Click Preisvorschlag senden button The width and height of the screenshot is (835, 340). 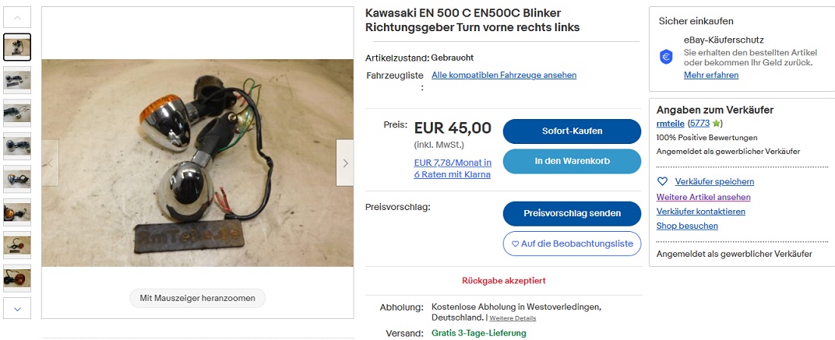pos(572,213)
